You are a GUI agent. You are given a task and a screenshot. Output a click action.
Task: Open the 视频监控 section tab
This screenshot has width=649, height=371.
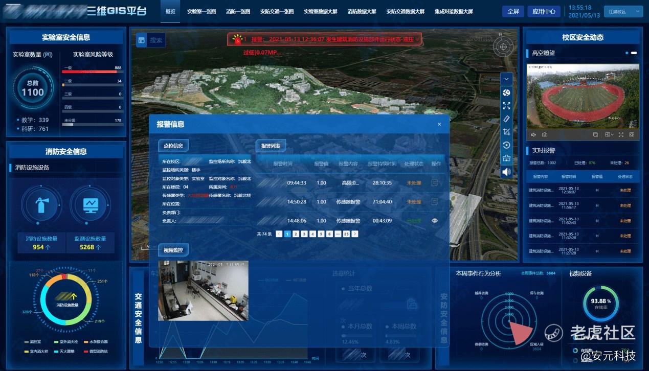click(173, 250)
